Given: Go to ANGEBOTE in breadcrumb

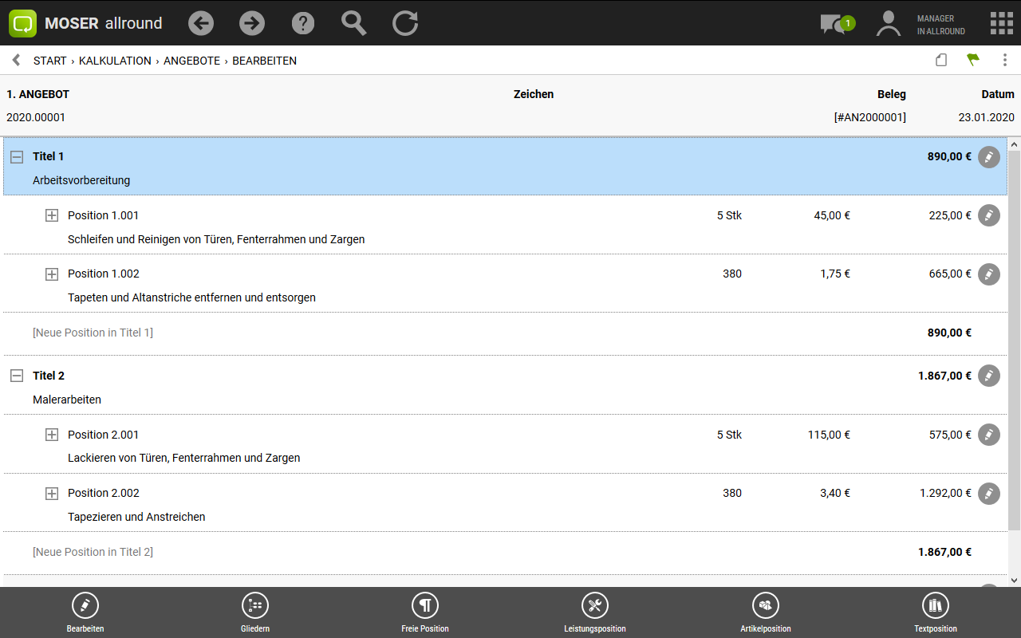Looking at the screenshot, I should [191, 61].
